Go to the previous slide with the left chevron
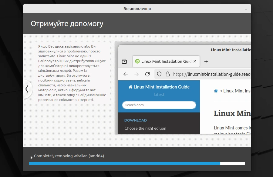273x177 pixels. (x=27, y=89)
